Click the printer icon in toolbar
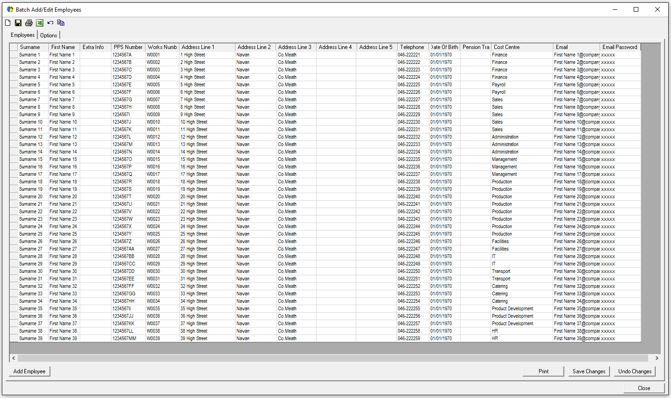The width and height of the screenshot is (671, 398). click(29, 23)
